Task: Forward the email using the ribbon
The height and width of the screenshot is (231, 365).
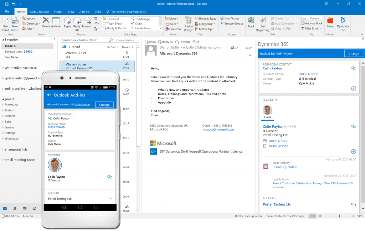Action: coord(87,22)
